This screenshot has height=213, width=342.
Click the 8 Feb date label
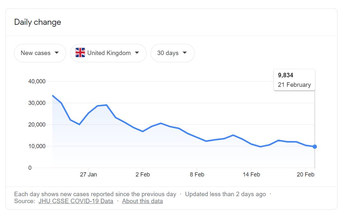197,175
